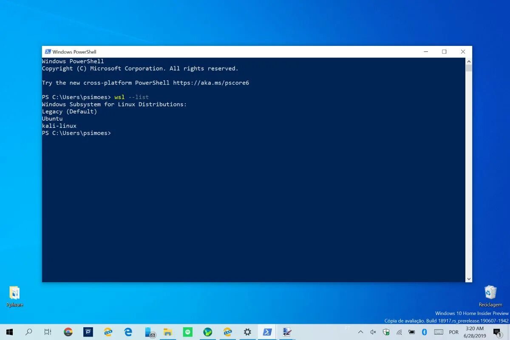Click the muted volume tray icon
Screen dimensions: 510x340
pos(373,332)
